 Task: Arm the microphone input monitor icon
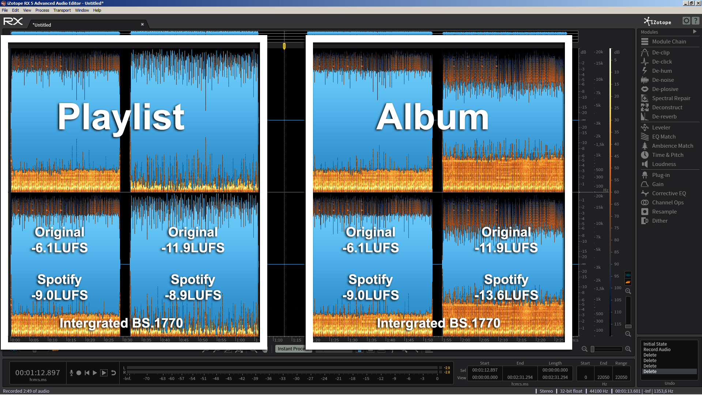[71, 373]
